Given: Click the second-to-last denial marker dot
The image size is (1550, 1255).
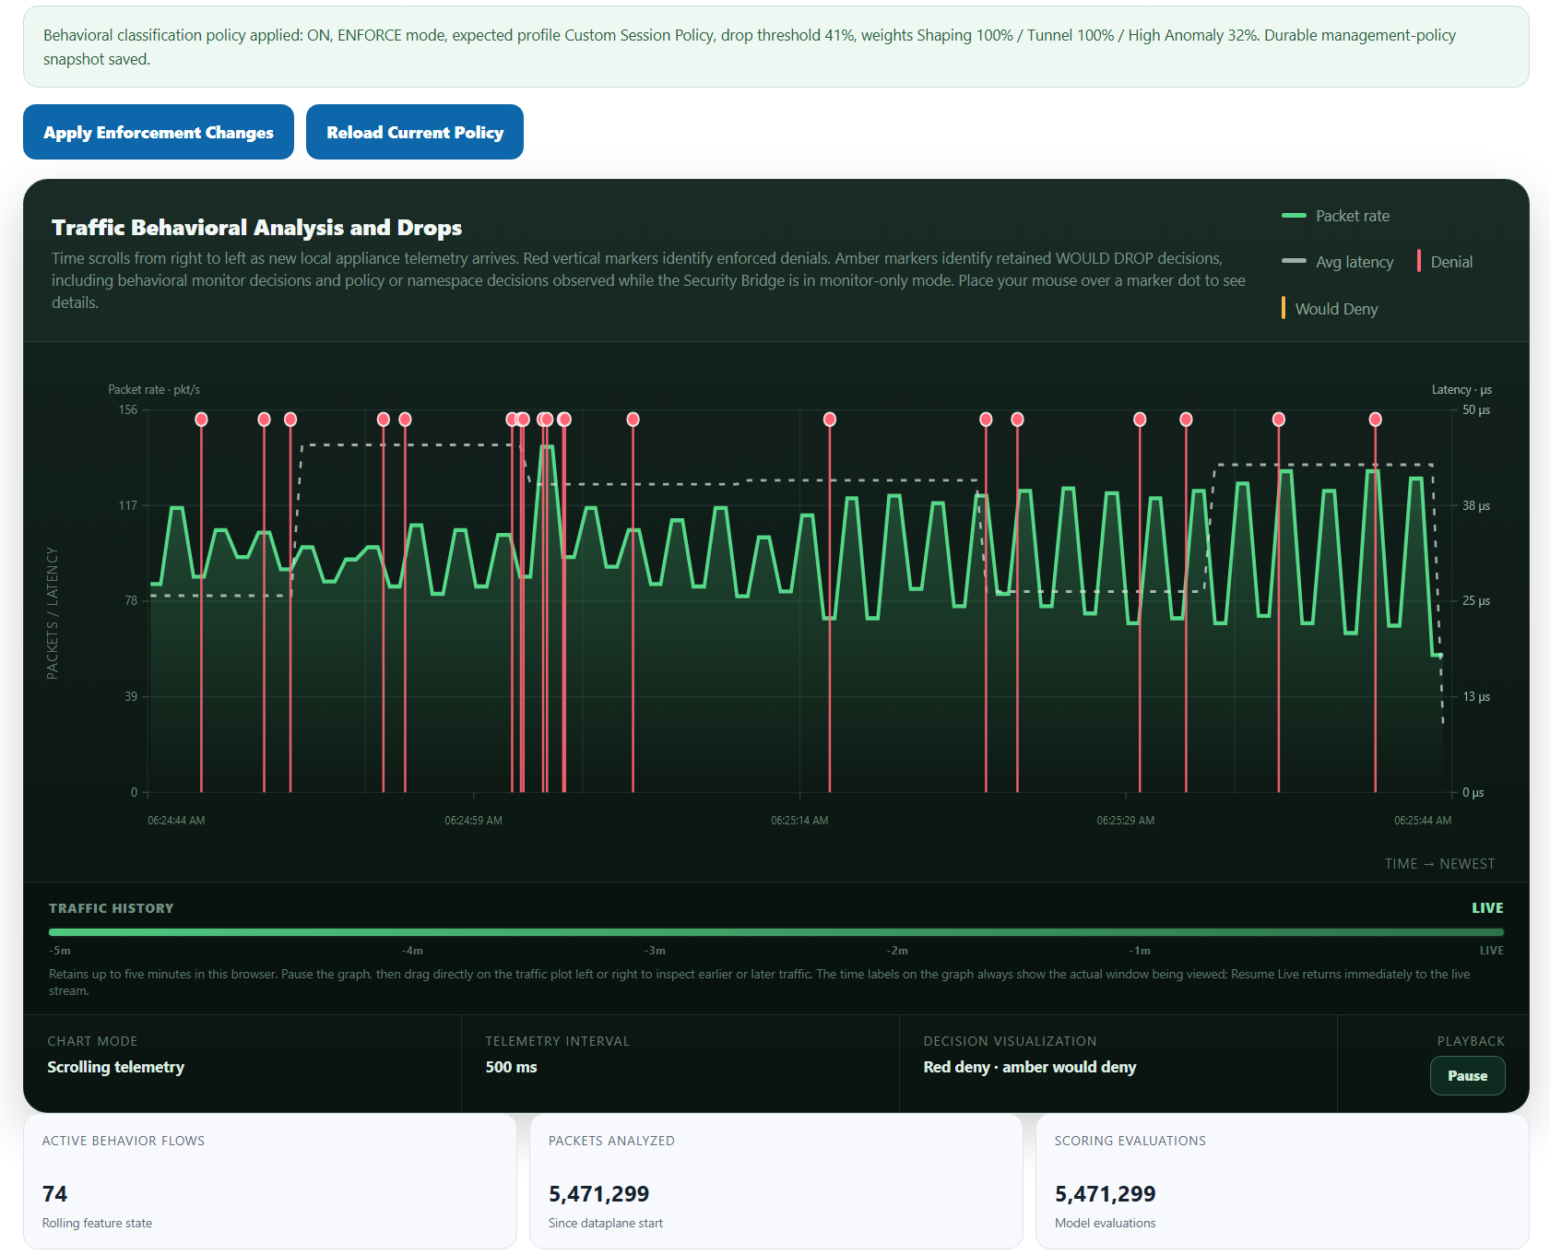Looking at the screenshot, I should coord(1279,420).
